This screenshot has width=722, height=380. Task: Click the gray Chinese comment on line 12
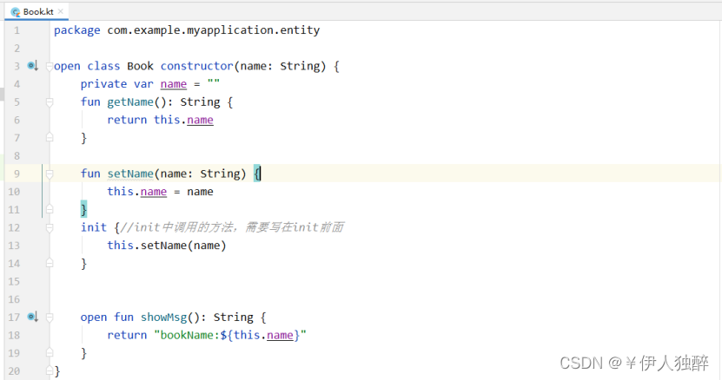pyautogui.click(x=232, y=227)
